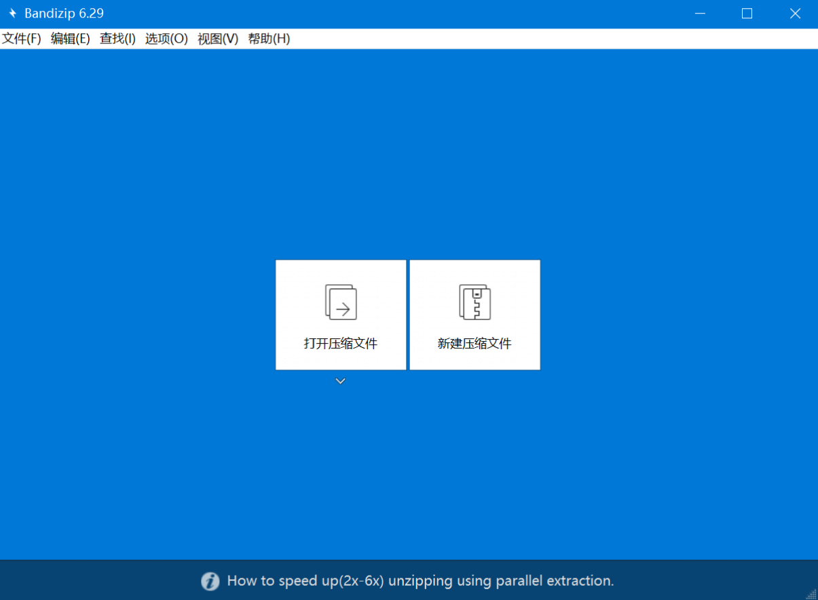The width and height of the screenshot is (818, 600).
Task: Click the info icon in the tip bar
Action: 210,581
